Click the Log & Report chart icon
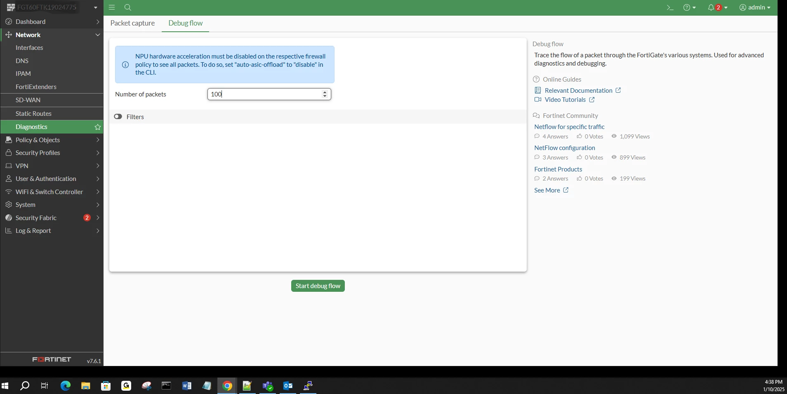The image size is (787, 394). 9,230
